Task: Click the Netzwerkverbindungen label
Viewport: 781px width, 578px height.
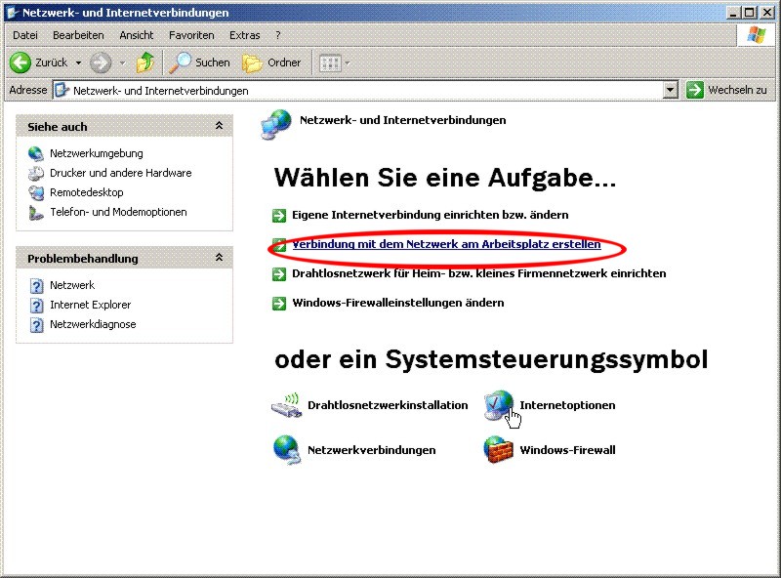Action: (372, 450)
